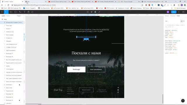The width and height of the screenshot is (187, 105).
Task: Click the canvas horizontal scrollbar
Action: (x=33, y=104)
